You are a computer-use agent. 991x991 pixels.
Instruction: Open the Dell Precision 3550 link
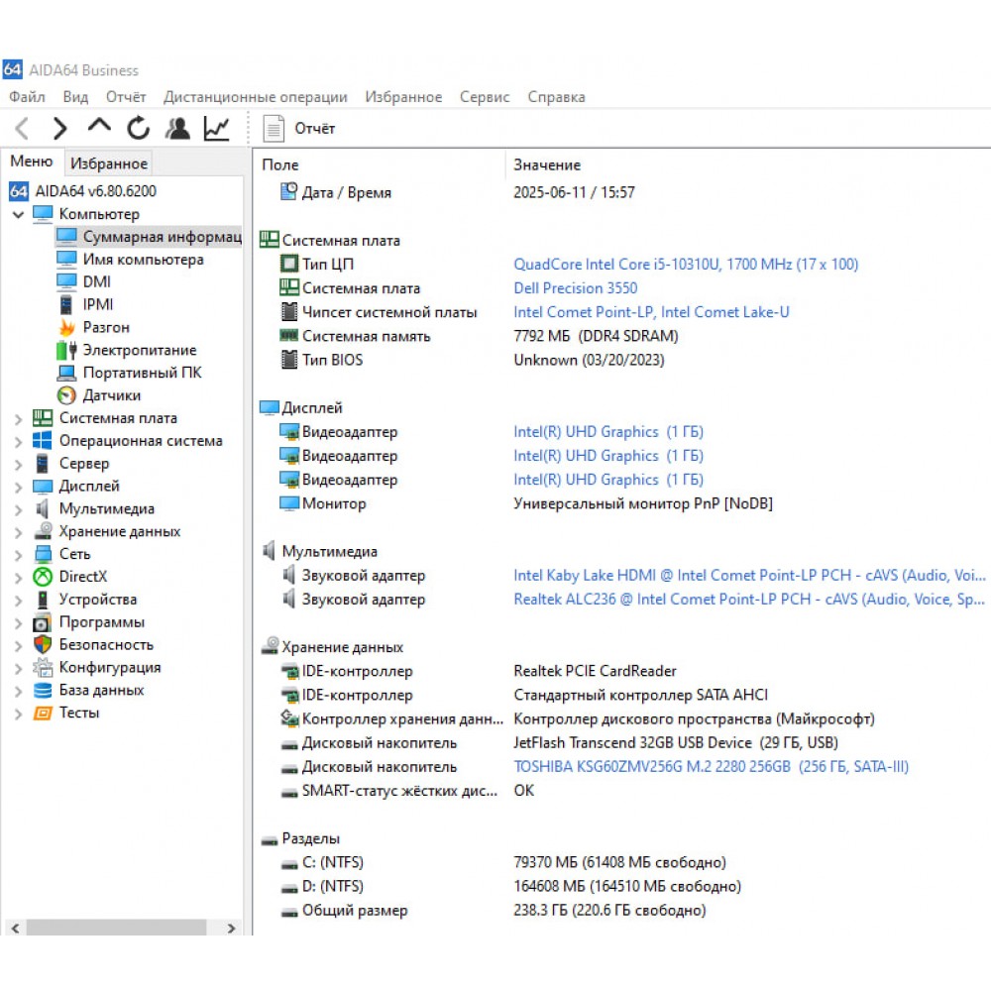[x=575, y=288]
